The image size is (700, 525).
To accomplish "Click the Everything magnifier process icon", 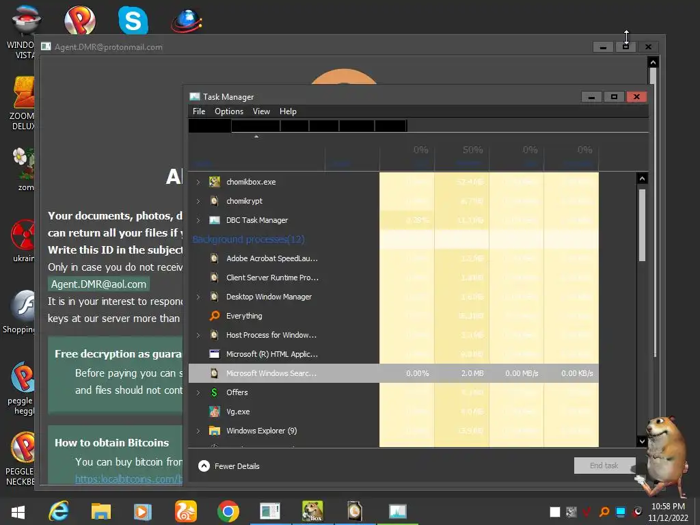I will tap(214, 316).
